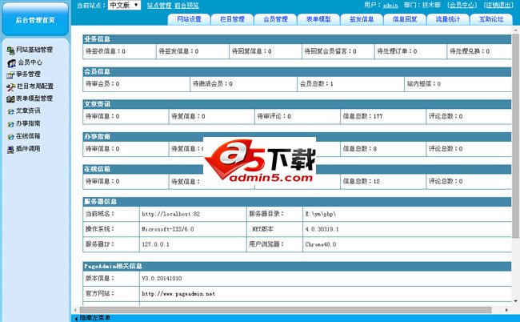
Task: Open the 前台预览 link
Action: click(186, 6)
